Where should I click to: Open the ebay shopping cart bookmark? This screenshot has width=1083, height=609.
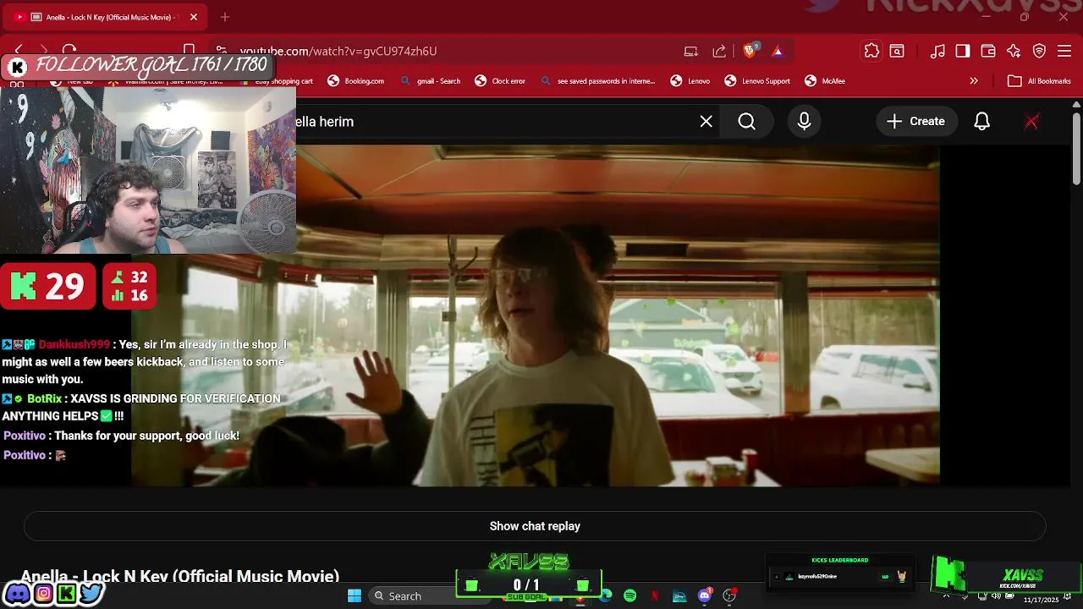pyautogui.click(x=278, y=81)
